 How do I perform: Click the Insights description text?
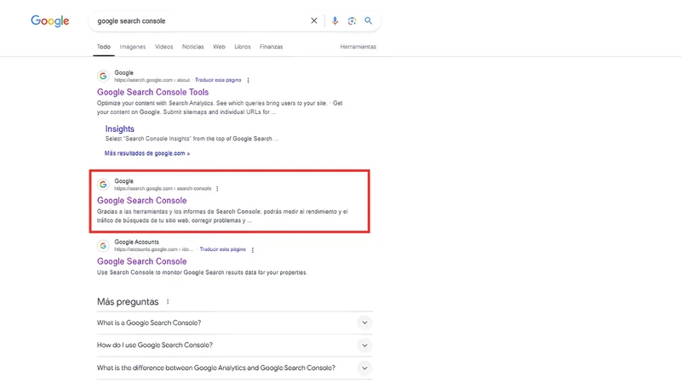[192, 139]
